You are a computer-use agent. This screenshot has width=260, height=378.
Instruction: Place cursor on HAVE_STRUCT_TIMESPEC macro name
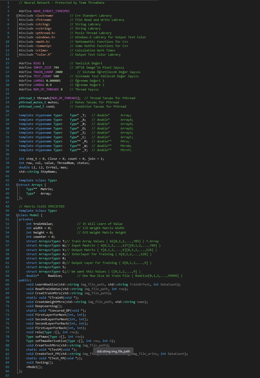[x=51, y=11]
